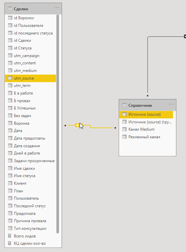The height and width of the screenshot is (252, 186).
Task: Click the Справочник table header icon
Action: tap(124, 105)
